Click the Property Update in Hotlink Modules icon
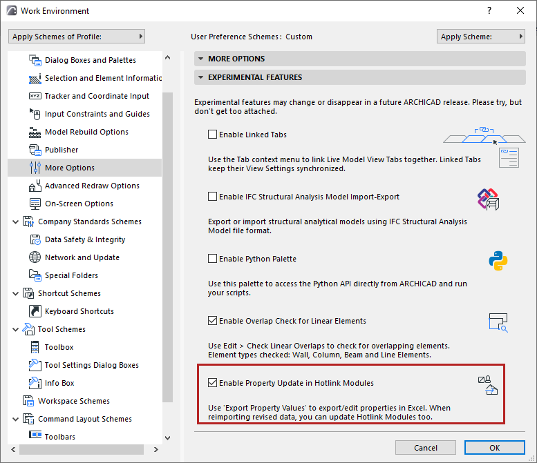Image resolution: width=537 pixels, height=463 pixels. point(488,386)
